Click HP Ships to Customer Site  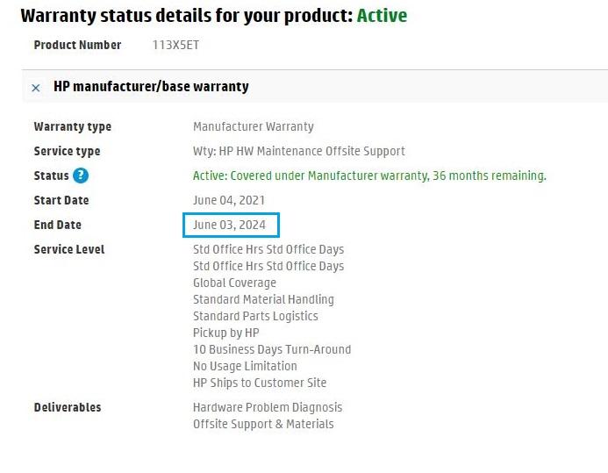click(260, 383)
